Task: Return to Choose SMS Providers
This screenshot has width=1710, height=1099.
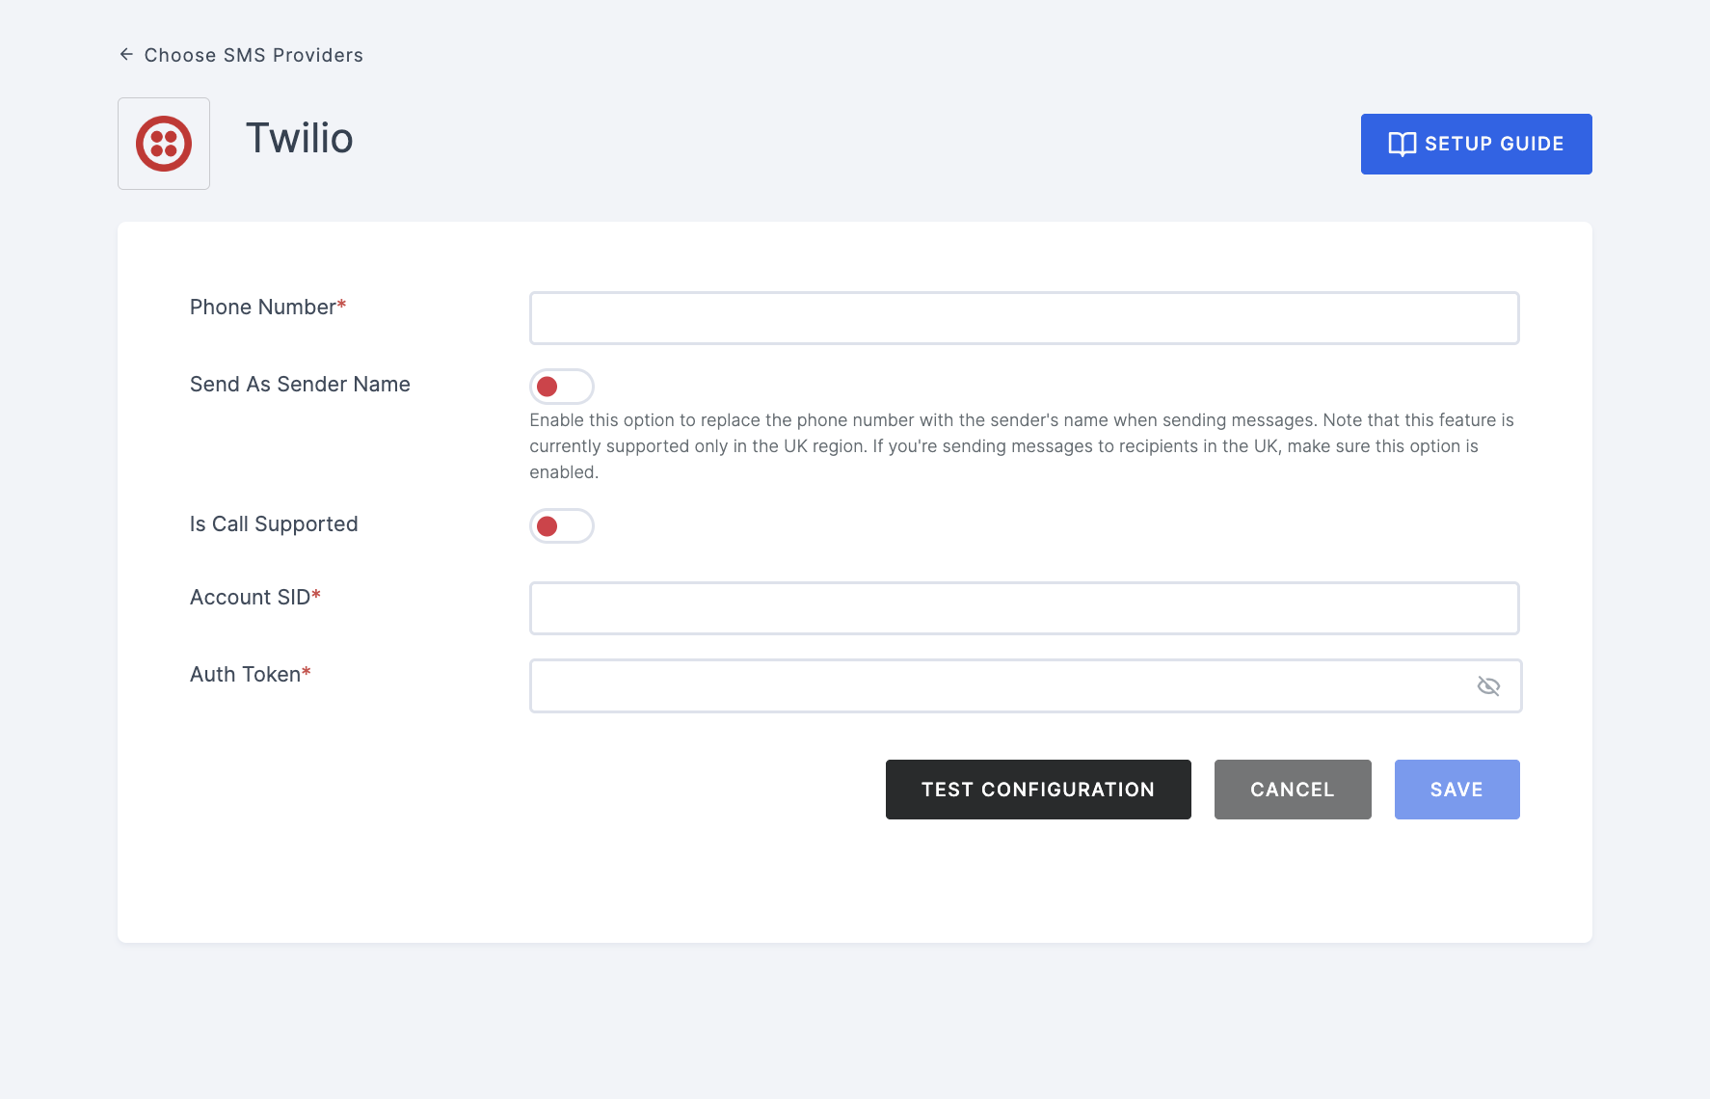Action: (x=254, y=55)
